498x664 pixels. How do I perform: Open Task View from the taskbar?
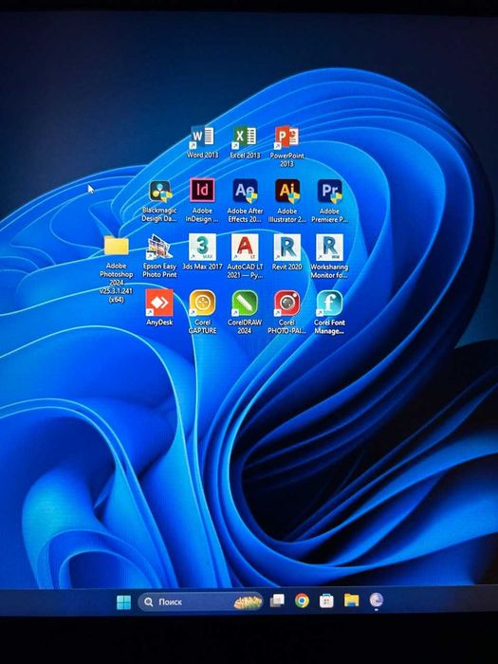click(x=277, y=600)
